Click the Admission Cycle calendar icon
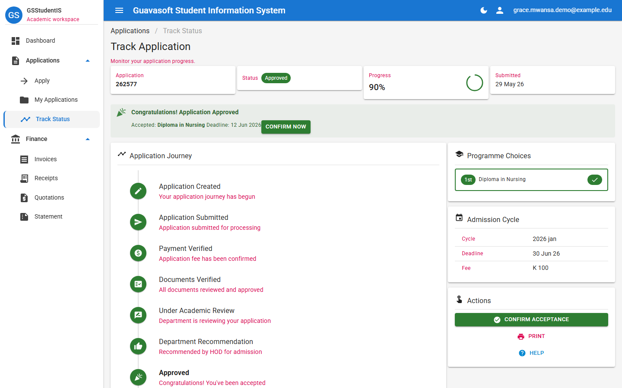 point(459,218)
